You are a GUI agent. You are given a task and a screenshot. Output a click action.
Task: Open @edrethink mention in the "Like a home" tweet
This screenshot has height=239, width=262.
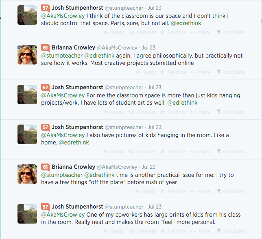[74, 142]
